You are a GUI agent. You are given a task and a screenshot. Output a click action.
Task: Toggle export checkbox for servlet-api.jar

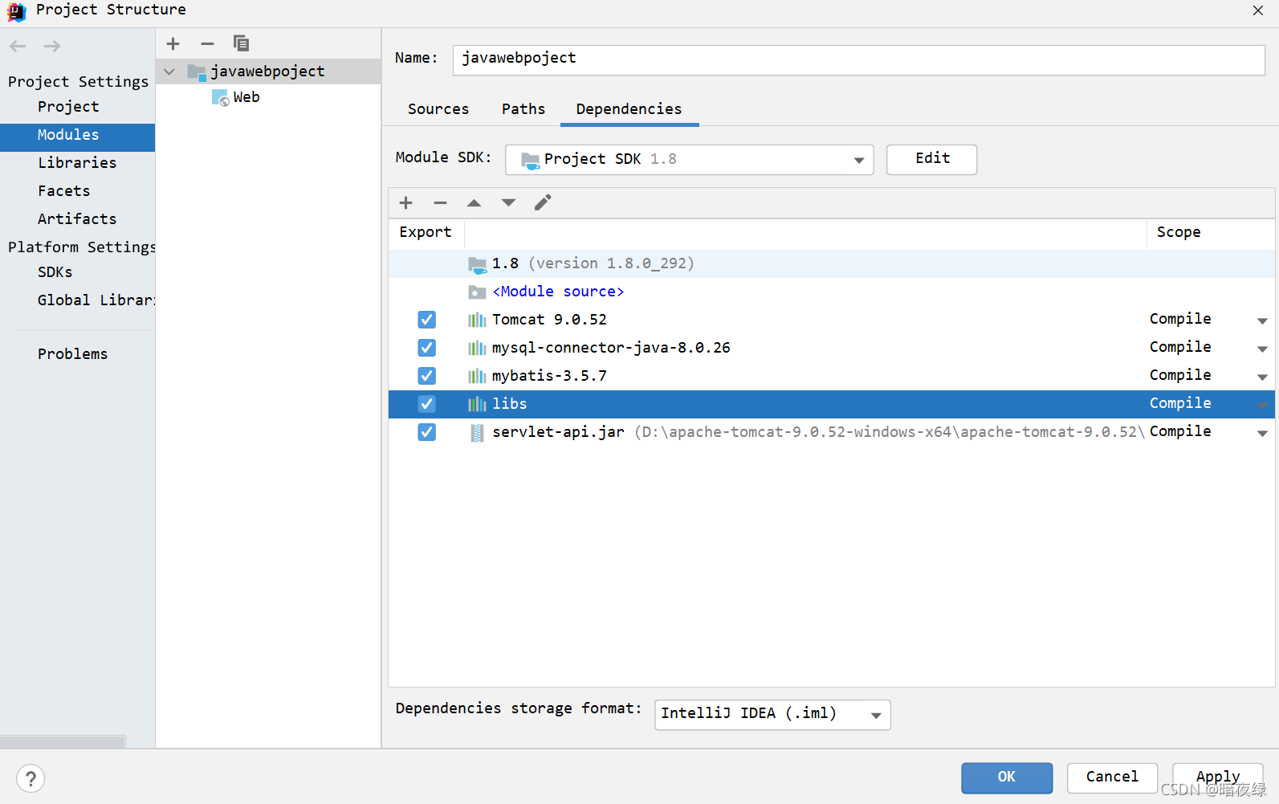click(427, 432)
